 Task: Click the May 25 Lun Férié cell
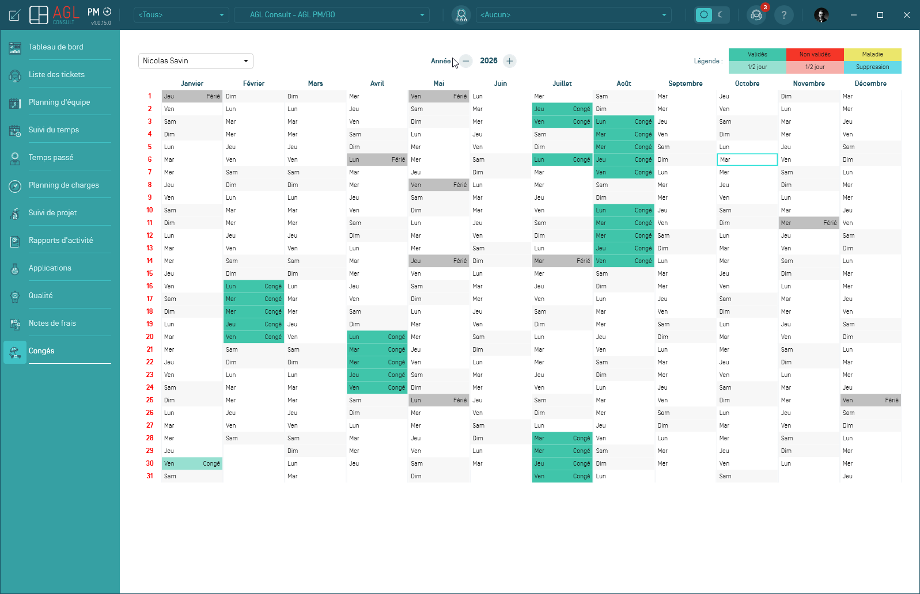[439, 400]
